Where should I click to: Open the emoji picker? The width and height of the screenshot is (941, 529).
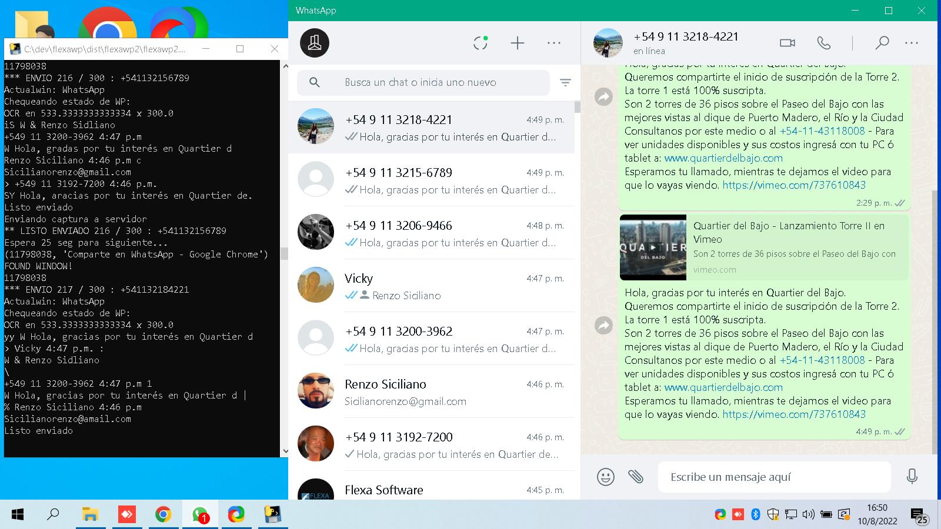coord(606,477)
